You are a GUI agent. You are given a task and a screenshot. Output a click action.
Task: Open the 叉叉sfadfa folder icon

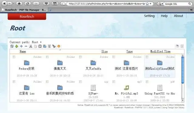tap(93, 63)
